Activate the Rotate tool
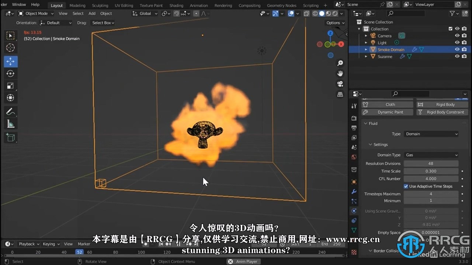This screenshot has width=472, height=265. [x=11, y=74]
